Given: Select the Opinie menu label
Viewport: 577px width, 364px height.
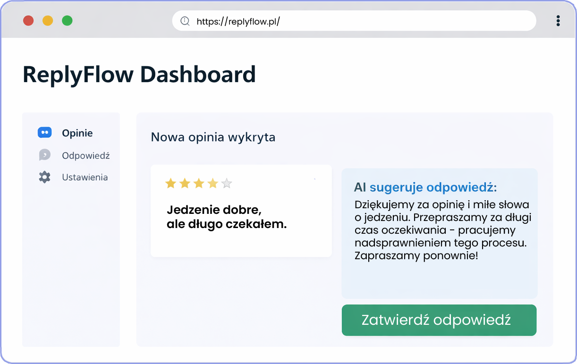Looking at the screenshot, I should (77, 133).
